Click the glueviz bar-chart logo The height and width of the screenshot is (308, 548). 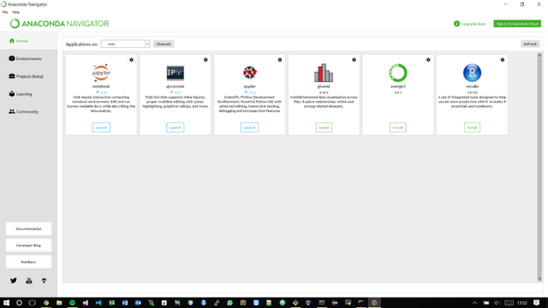(324, 73)
